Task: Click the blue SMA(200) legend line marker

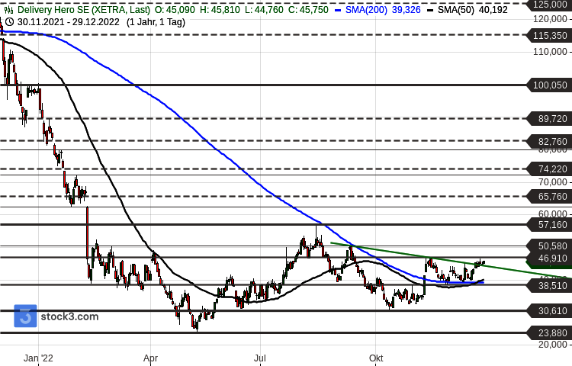Action: [338, 10]
